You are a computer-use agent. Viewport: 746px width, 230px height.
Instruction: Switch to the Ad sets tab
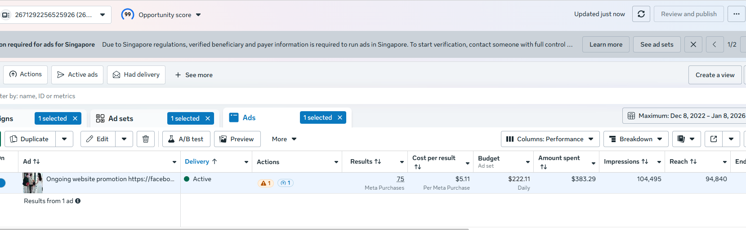(121, 118)
